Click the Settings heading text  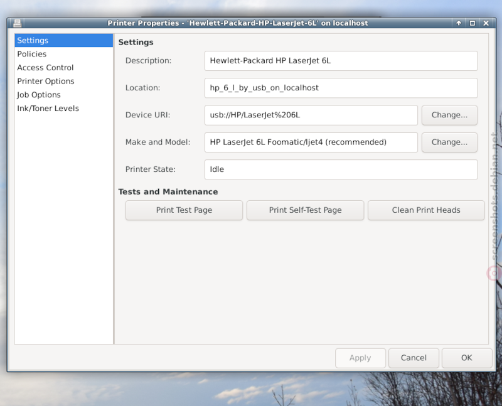(x=136, y=42)
